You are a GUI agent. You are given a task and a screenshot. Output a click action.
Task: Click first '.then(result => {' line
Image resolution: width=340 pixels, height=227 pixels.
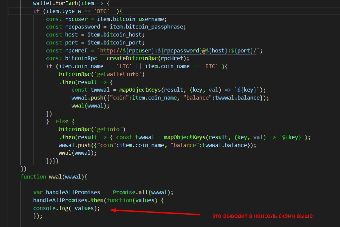(86, 82)
